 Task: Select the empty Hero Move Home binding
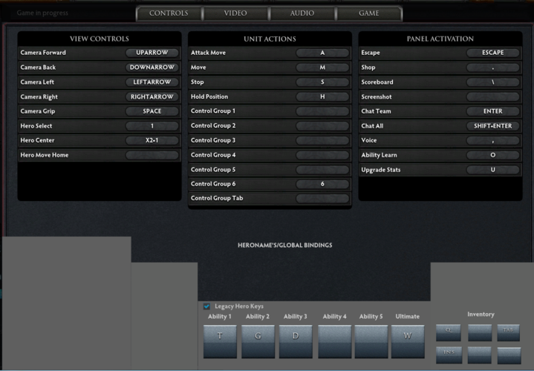152,155
